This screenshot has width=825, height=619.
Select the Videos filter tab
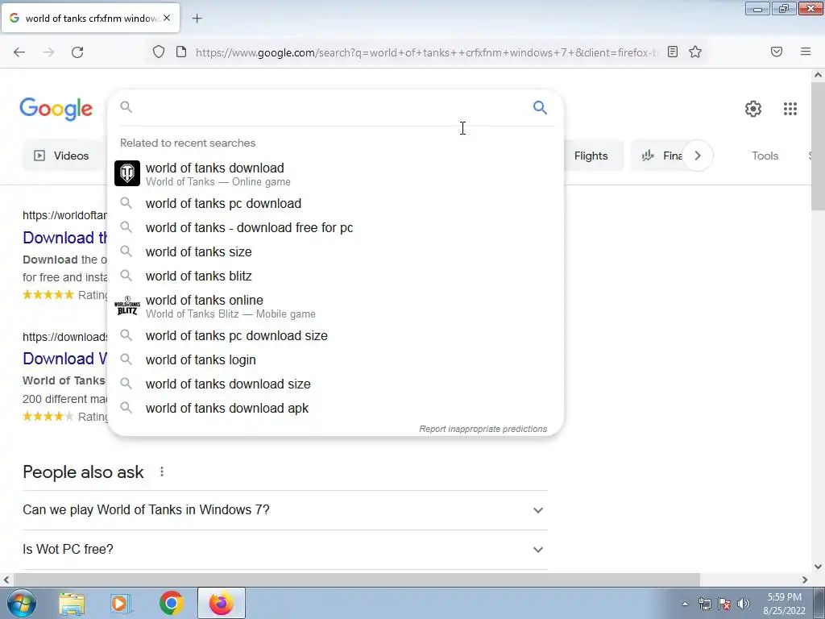click(x=62, y=156)
